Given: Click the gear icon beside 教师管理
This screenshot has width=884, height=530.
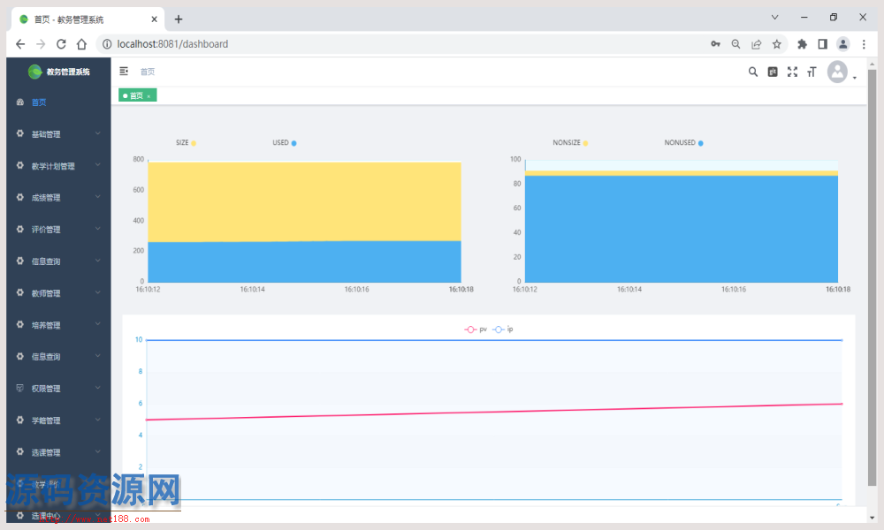Looking at the screenshot, I should click(20, 293).
